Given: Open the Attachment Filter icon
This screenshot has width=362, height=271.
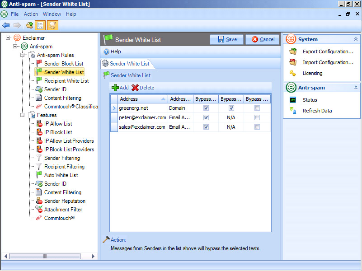Looking at the screenshot, I should (39, 209).
